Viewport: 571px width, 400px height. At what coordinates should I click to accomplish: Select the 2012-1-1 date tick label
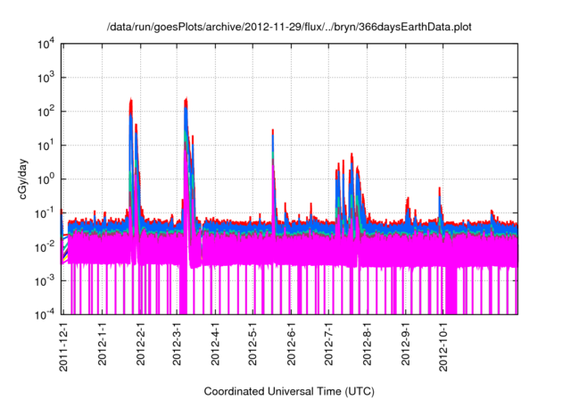click(102, 345)
